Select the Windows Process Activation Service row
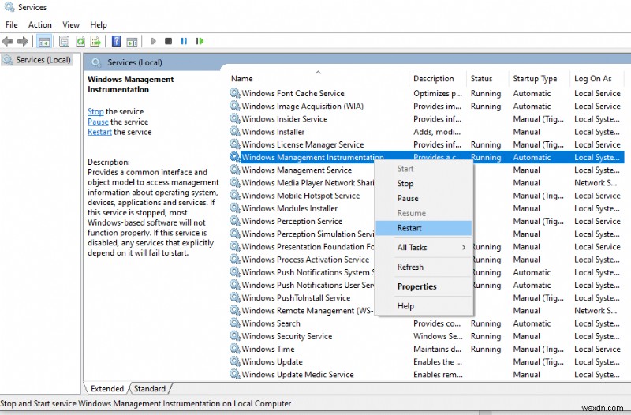Screen dimensions: 631x415 (x=302, y=260)
